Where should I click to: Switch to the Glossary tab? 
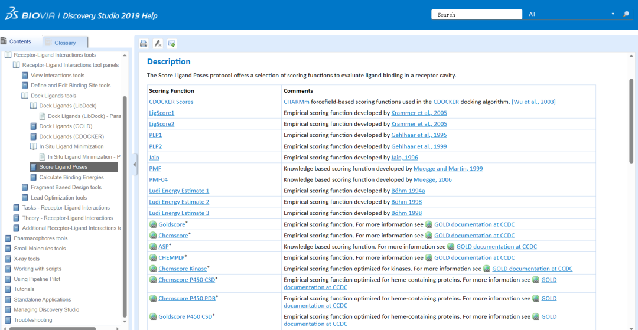click(x=65, y=43)
